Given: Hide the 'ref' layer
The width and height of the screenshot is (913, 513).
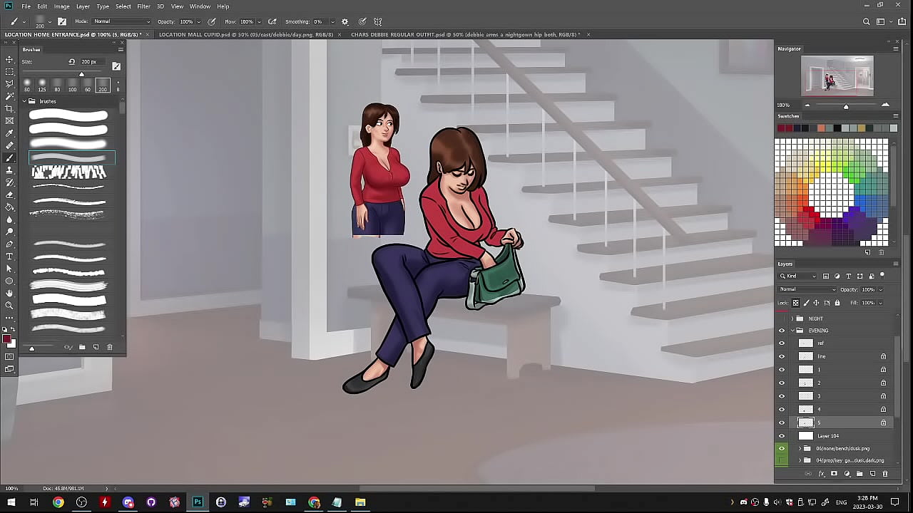Looking at the screenshot, I should [782, 343].
